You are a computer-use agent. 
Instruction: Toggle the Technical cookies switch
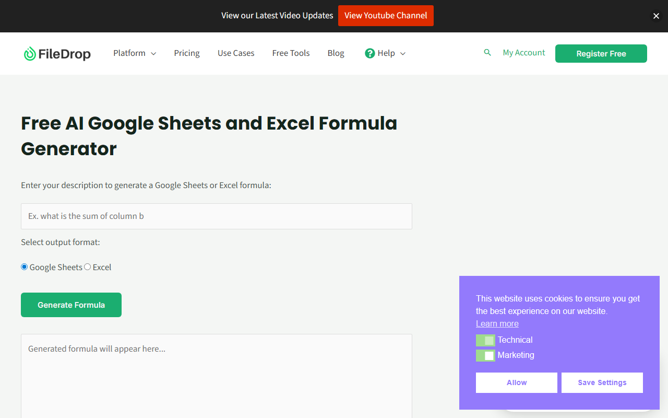click(485, 340)
